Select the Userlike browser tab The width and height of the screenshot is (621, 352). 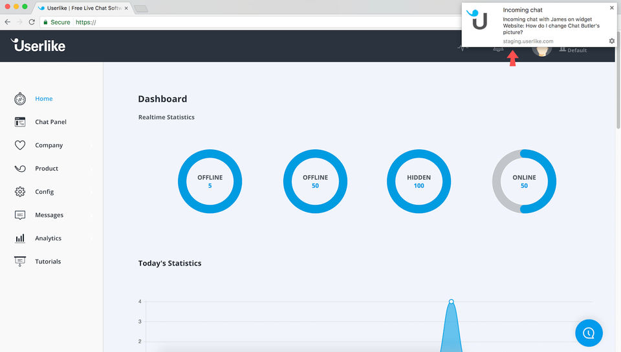(82, 8)
